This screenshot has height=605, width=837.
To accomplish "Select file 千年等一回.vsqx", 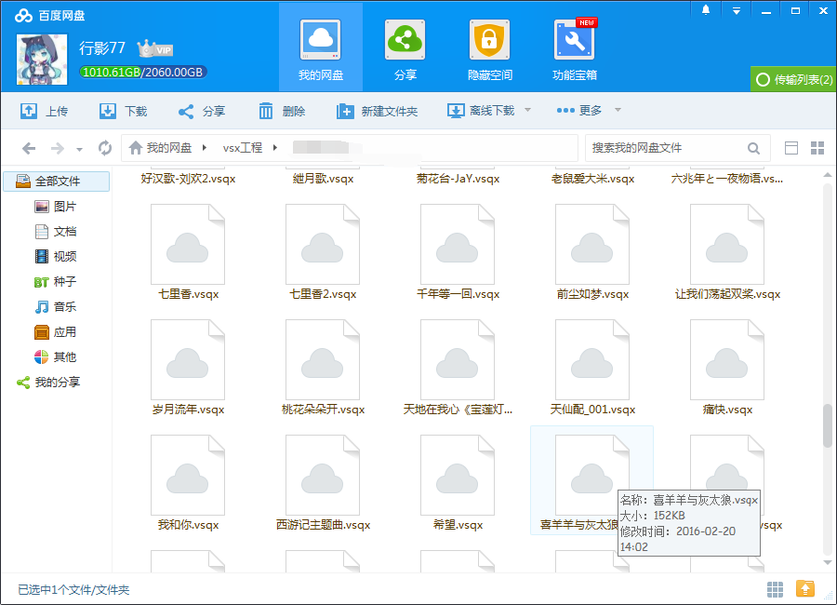I will coord(458,252).
